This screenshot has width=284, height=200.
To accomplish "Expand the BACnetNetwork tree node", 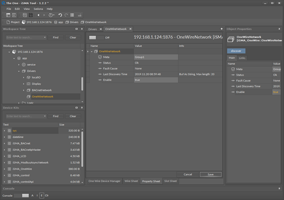I will pyautogui.click(x=24, y=90).
